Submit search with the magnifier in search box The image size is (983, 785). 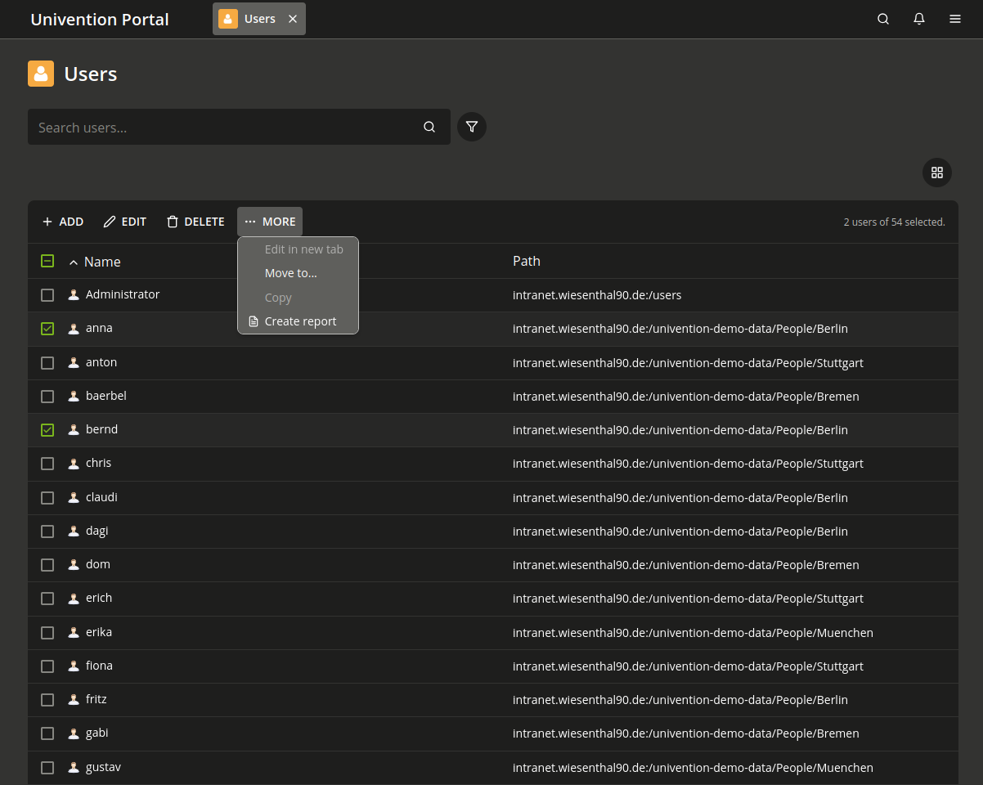tap(429, 127)
